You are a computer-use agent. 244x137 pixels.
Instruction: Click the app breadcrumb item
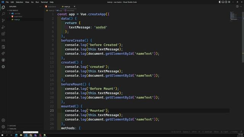point(59,11)
